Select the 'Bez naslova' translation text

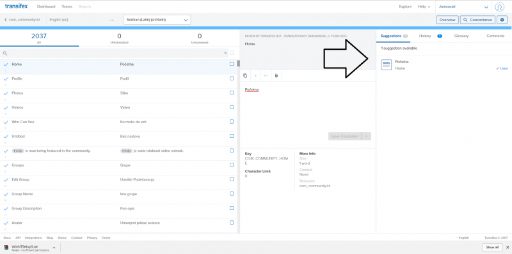[131, 136]
